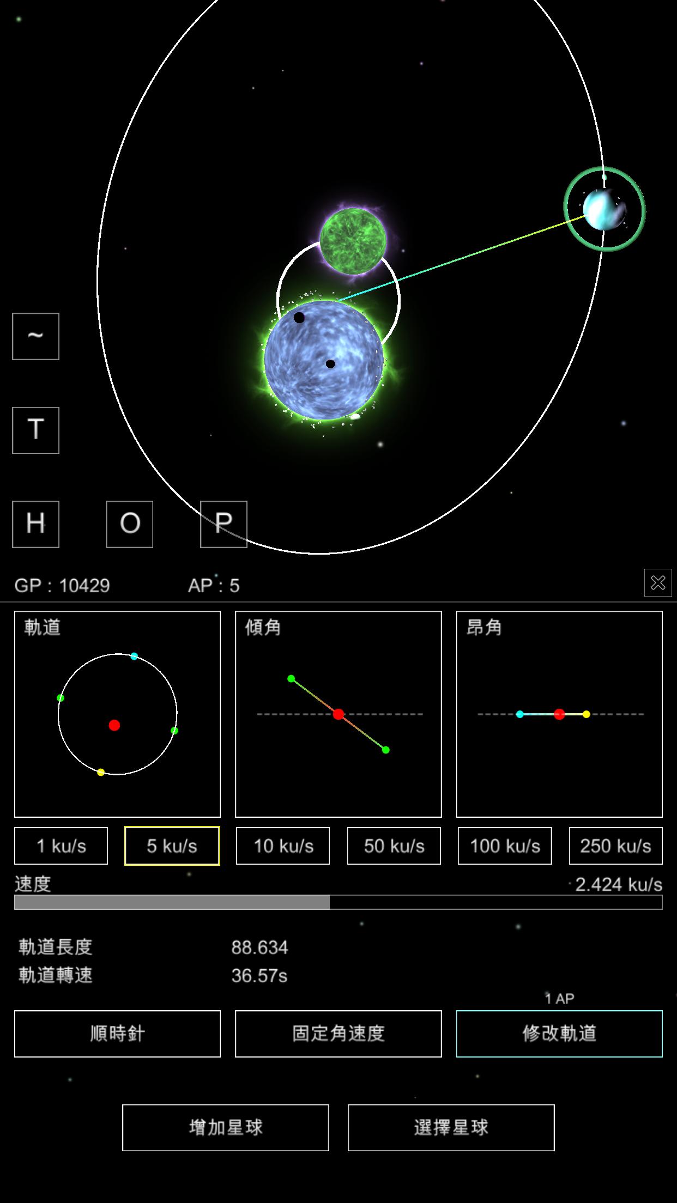The height and width of the screenshot is (1203, 677).
Task: Tap the P button
Action: click(x=223, y=524)
